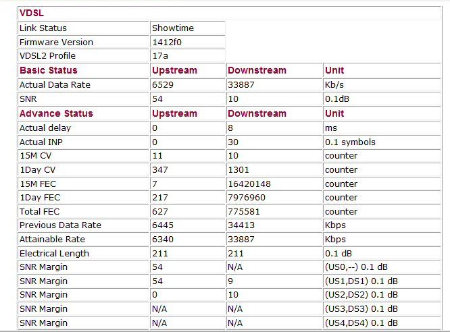Click downstream 1Day FEC value 7976960
Screen dimensions: 450x332
(247, 198)
